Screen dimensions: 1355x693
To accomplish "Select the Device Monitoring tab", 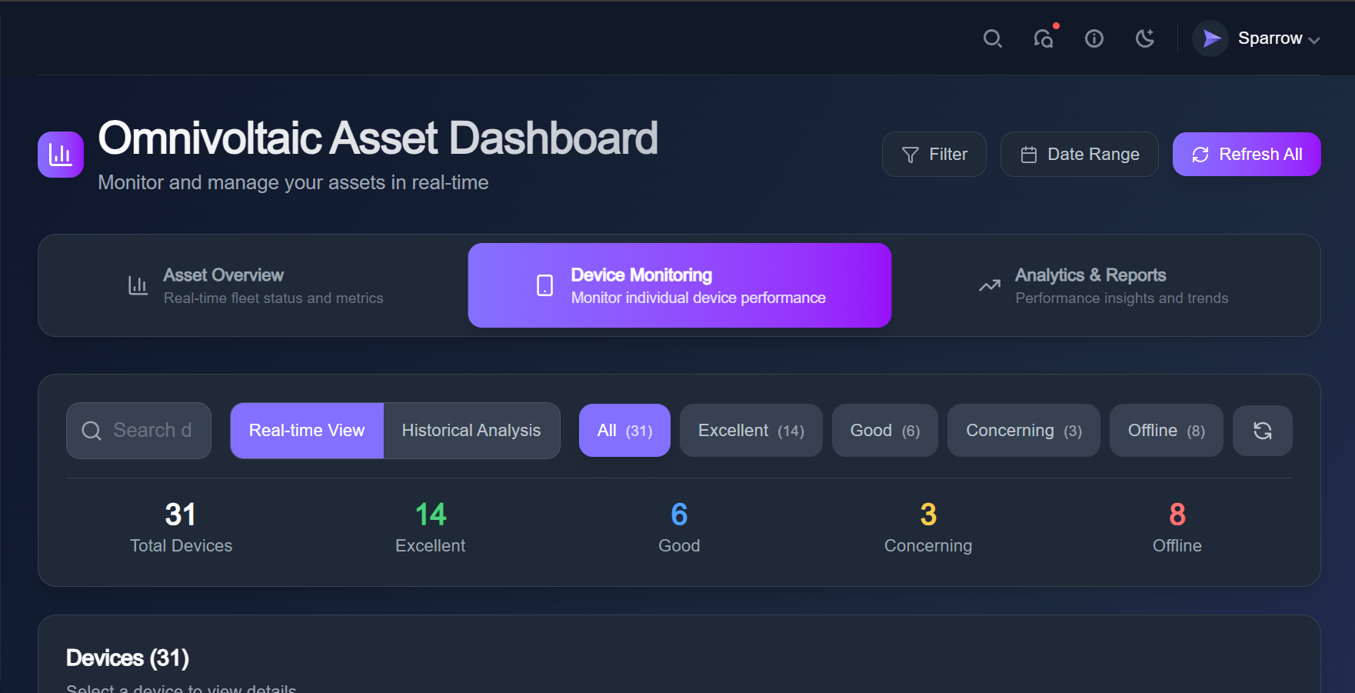I will [x=679, y=285].
